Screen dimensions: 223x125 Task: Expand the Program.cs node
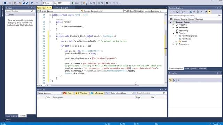173,44
